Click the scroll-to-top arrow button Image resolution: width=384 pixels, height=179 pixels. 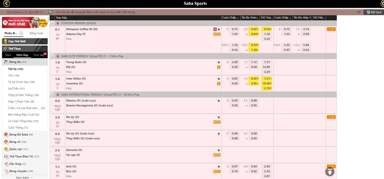point(330,171)
